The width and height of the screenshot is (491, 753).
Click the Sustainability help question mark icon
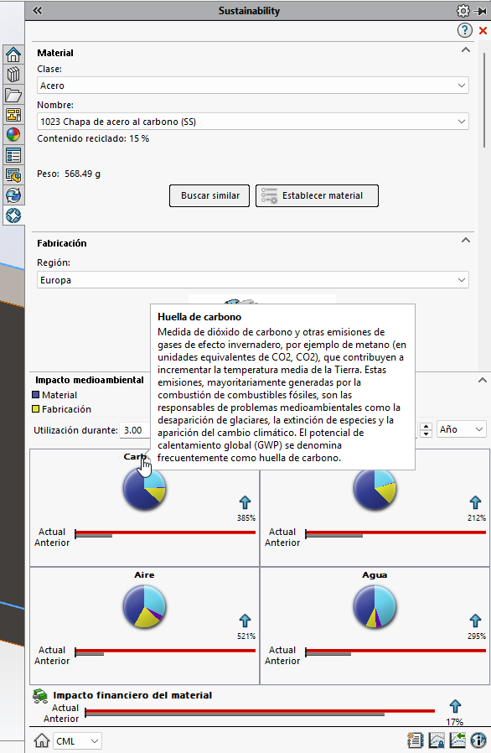pyautogui.click(x=464, y=31)
